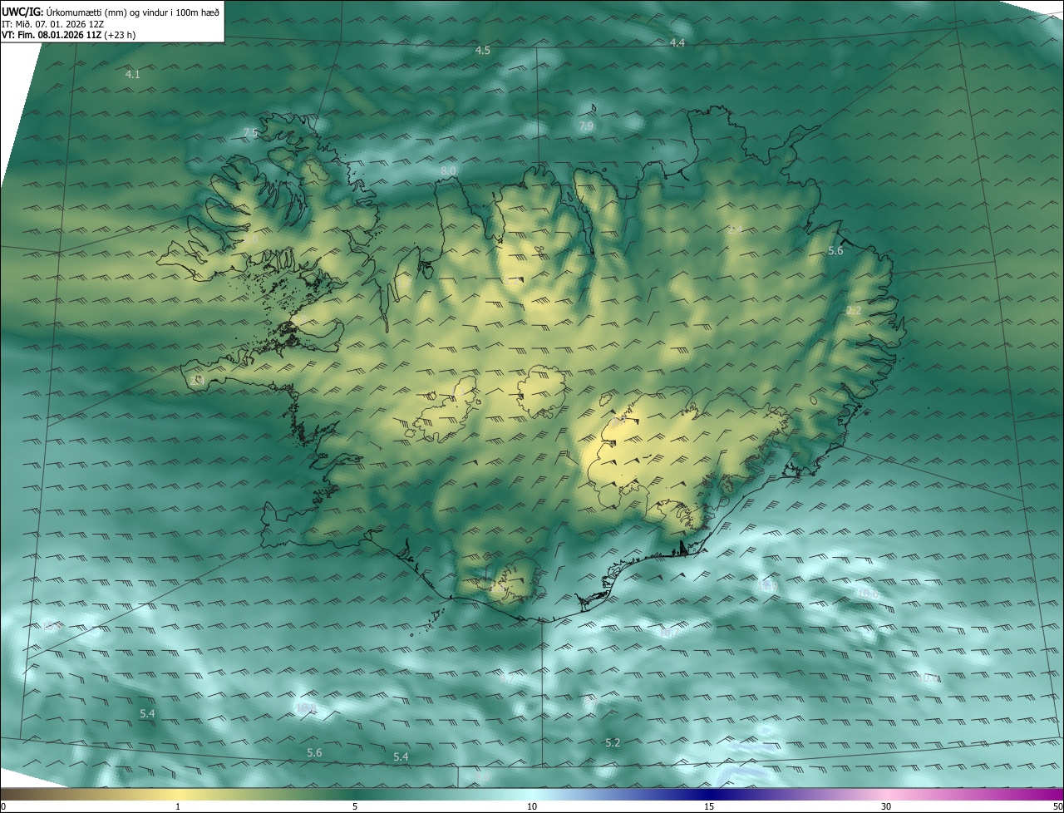Click the 7.5 value label near Westfjords
This screenshot has height=813, width=1064.
click(x=250, y=133)
